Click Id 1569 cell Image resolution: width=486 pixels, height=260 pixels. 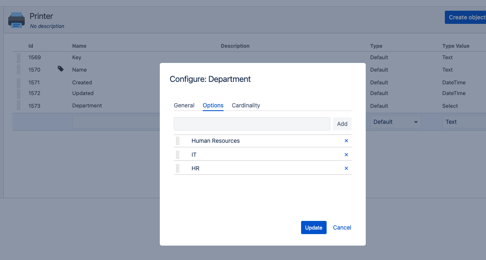(35, 58)
